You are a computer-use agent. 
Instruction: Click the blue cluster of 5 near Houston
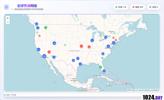[80, 64]
